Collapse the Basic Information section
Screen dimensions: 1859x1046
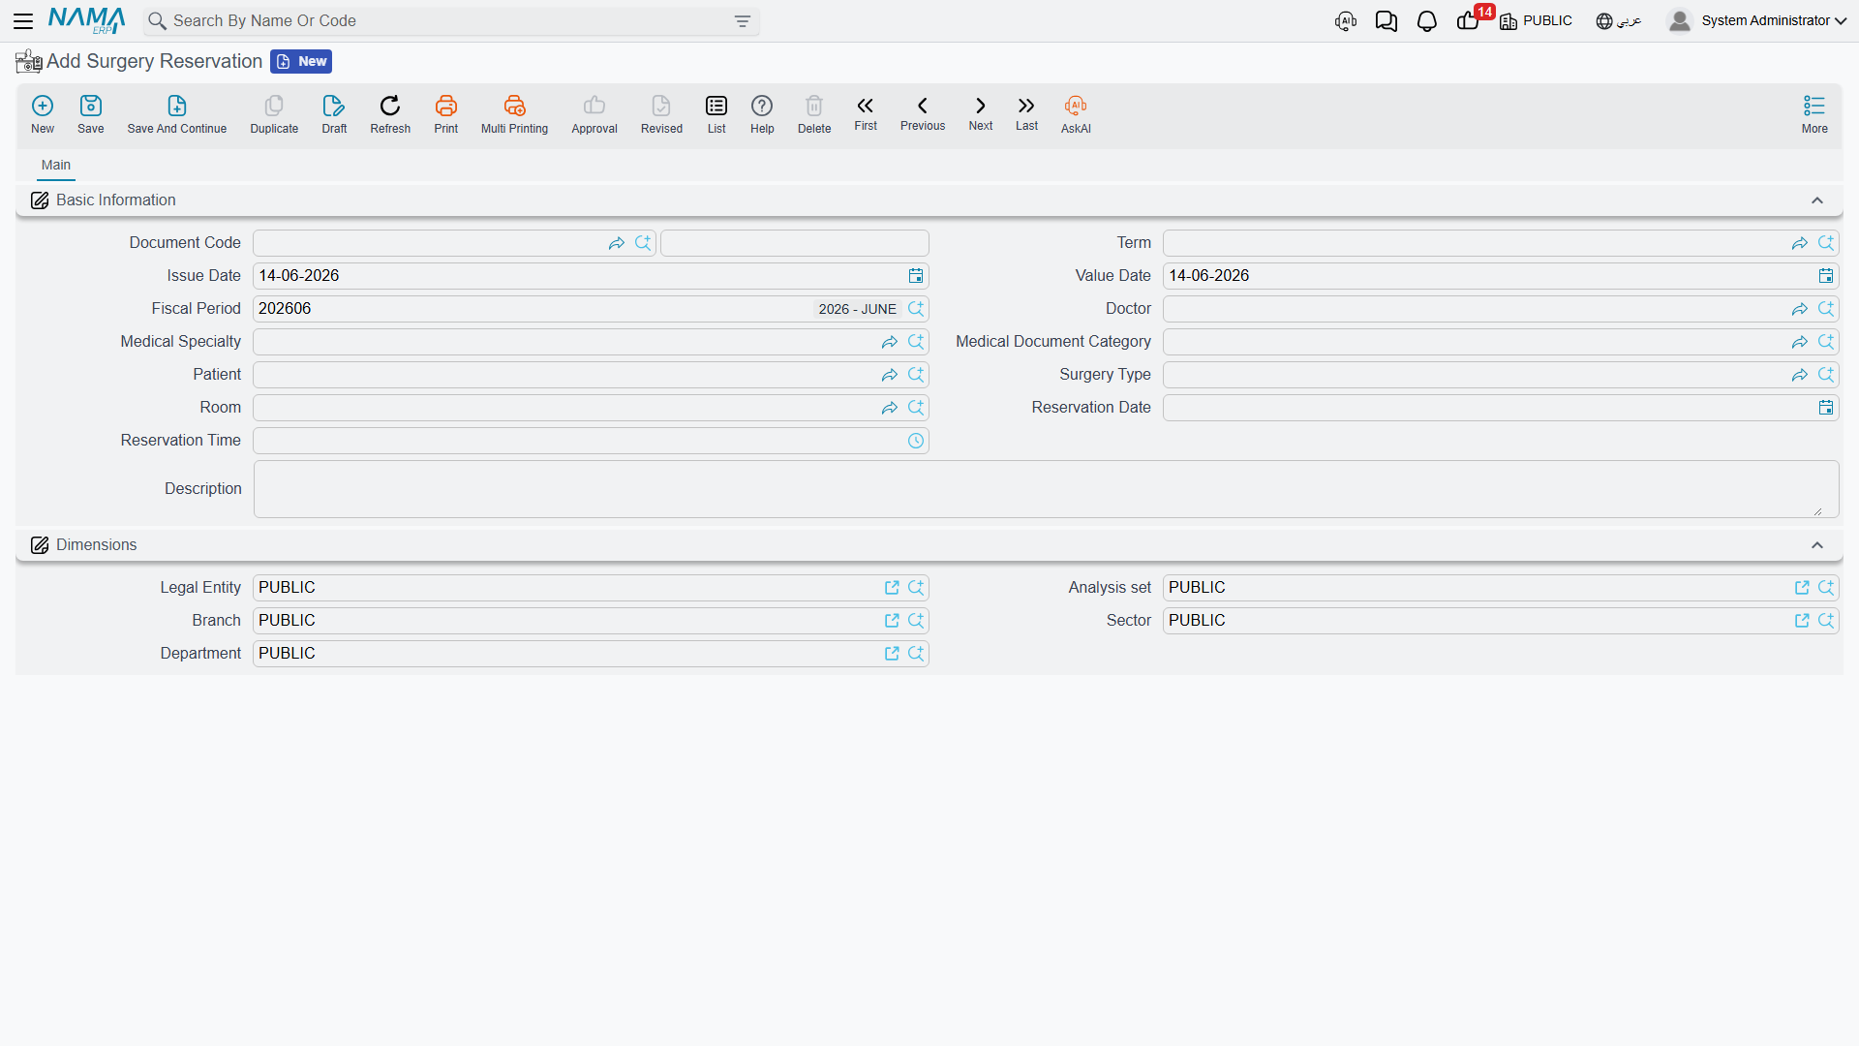(x=1817, y=200)
